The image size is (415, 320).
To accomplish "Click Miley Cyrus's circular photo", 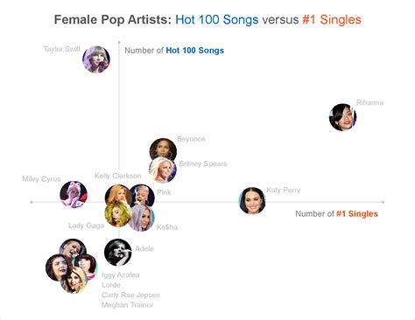I will [x=74, y=194].
